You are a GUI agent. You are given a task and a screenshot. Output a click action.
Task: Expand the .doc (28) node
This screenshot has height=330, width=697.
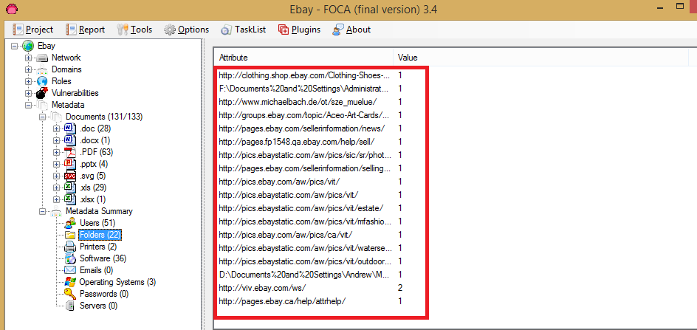56,129
